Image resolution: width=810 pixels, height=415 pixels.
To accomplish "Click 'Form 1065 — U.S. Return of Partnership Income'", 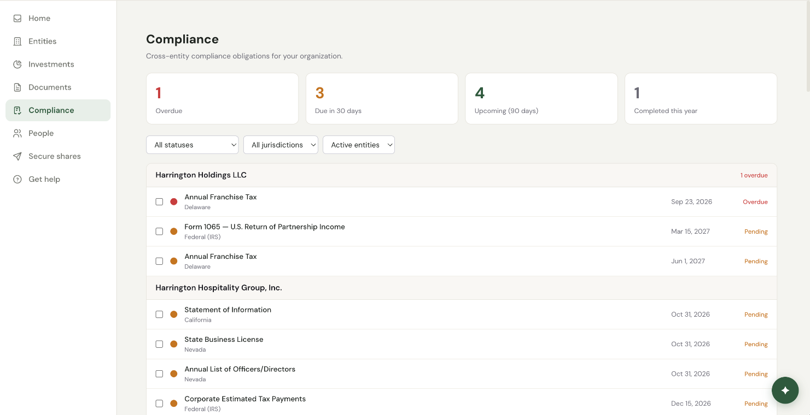I will click(265, 227).
